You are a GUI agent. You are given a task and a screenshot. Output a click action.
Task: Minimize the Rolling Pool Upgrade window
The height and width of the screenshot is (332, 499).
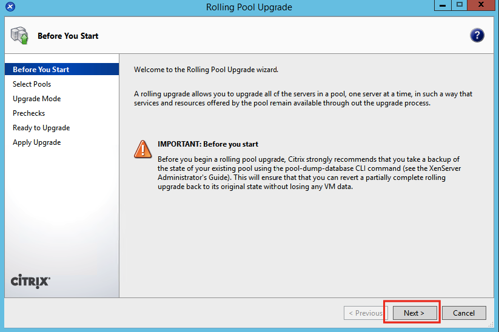443,5
